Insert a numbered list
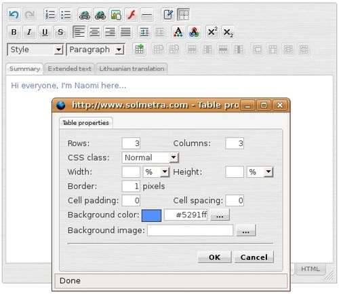This screenshot has width=339, height=294. click(50, 15)
